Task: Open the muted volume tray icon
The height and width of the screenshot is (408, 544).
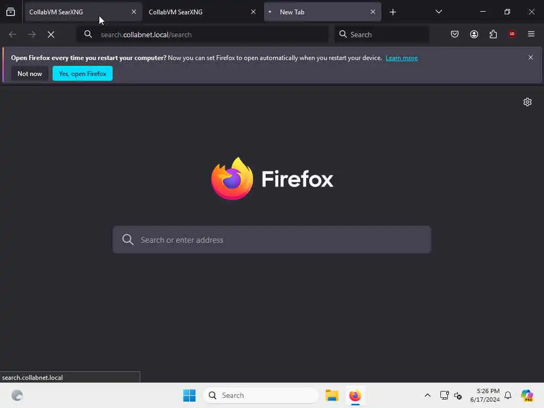Action: pos(458,395)
